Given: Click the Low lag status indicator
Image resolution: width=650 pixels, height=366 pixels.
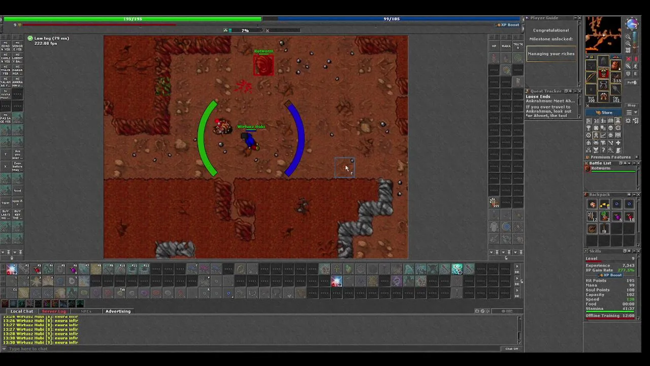Looking at the screenshot, I should coord(49,38).
